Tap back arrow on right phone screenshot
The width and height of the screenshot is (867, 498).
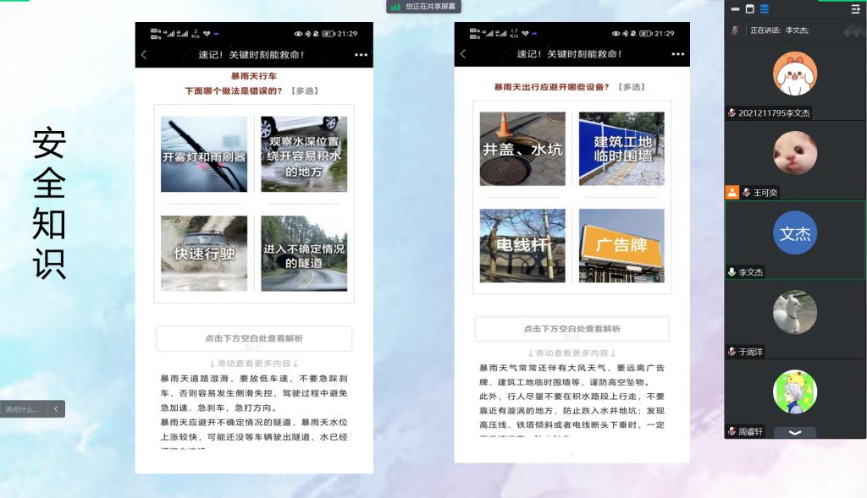[462, 54]
